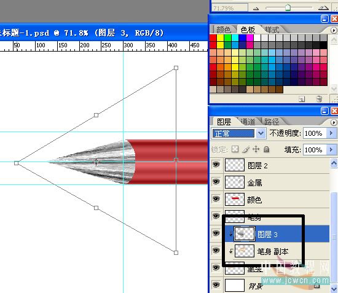338x293 pixels.
Task: Expand the 不透明度 opacity arrow
Action: 331,133
